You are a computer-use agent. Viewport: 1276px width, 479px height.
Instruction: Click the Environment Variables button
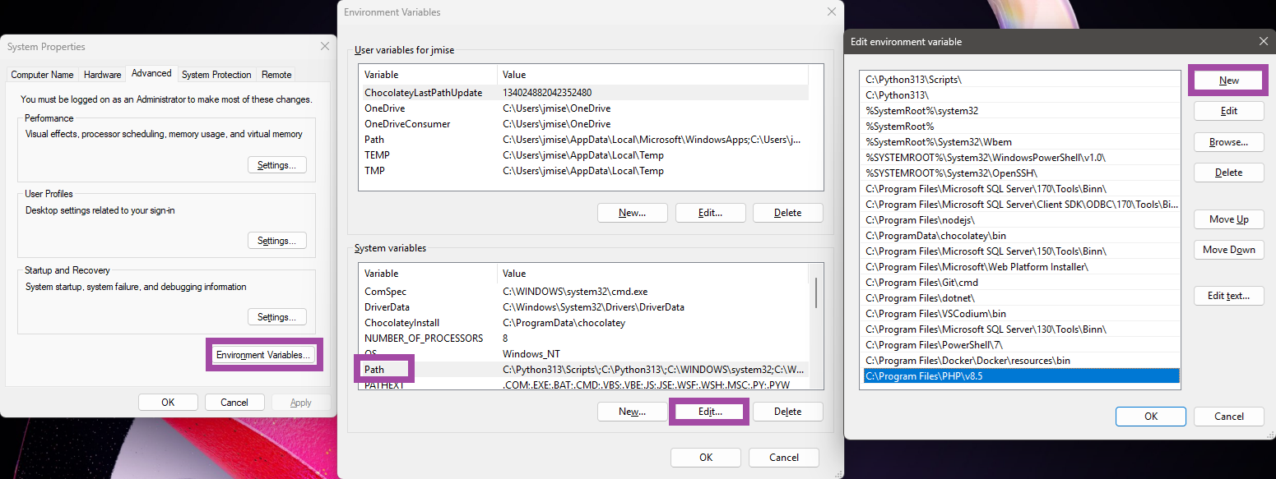(264, 354)
